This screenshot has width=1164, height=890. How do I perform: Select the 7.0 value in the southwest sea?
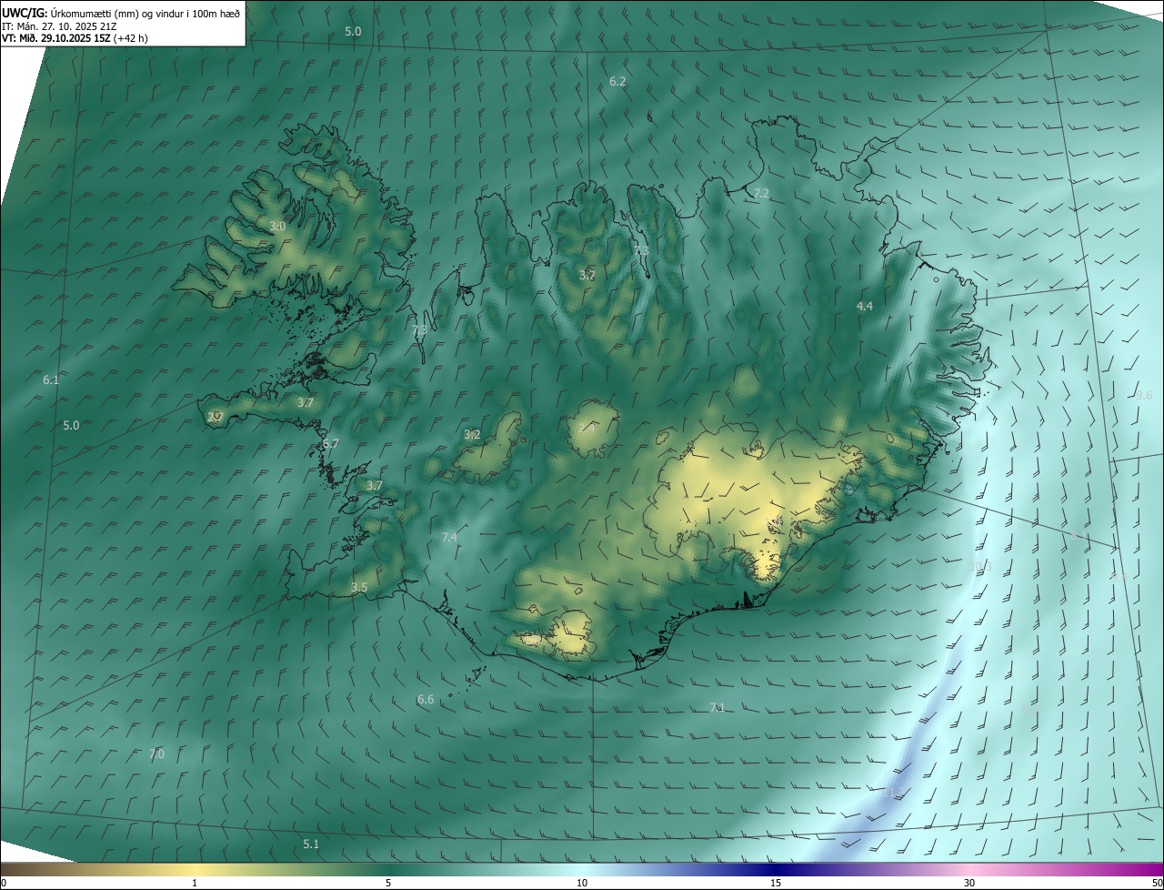pos(156,754)
